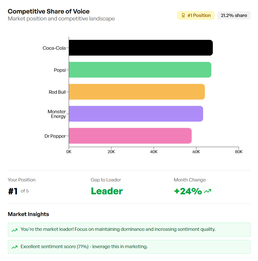Viewport: 258px width, 261px height.
Task: Select the Red Bull bar in the chart
Action: (135, 92)
